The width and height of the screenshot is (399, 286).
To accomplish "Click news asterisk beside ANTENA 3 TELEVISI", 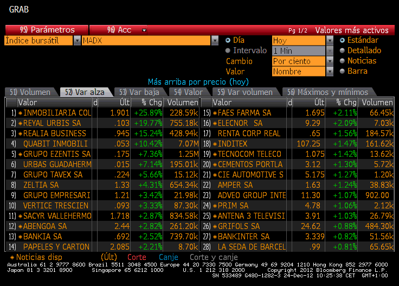I will (215, 216).
